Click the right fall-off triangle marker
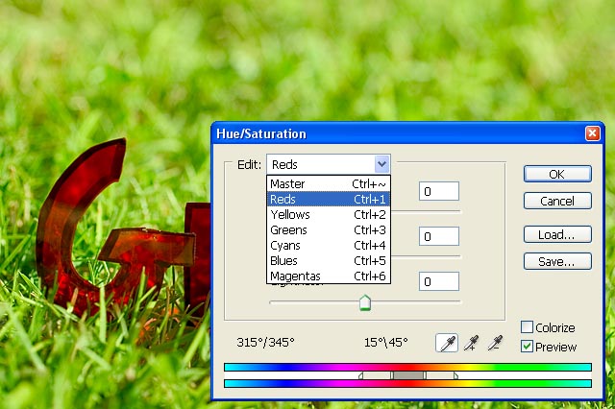Screen dimensions: 615x409 pos(455,375)
